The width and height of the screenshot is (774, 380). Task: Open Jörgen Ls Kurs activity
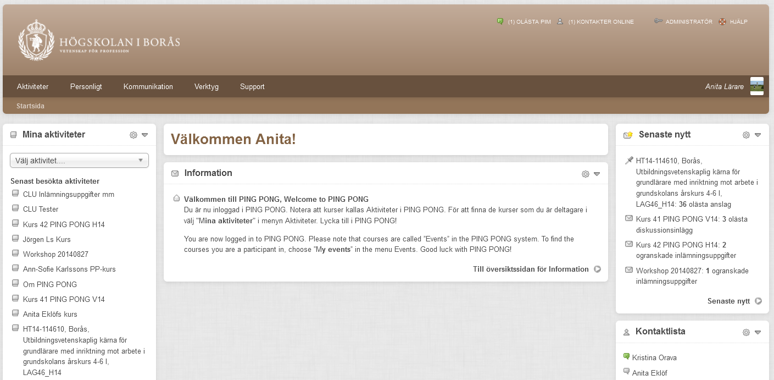point(47,239)
